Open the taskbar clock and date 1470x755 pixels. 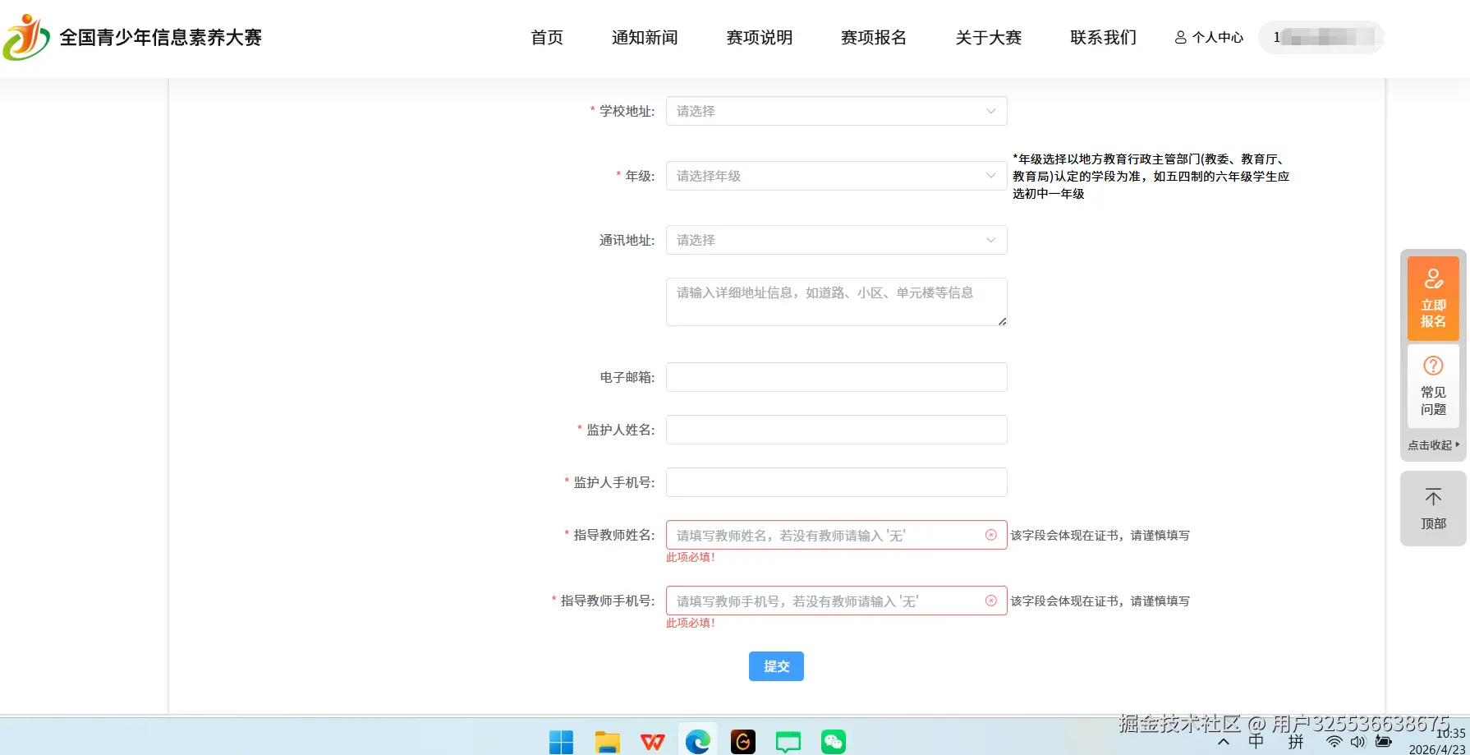(1437, 742)
